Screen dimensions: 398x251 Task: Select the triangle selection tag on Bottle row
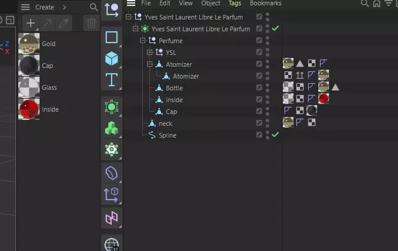[x=335, y=87]
